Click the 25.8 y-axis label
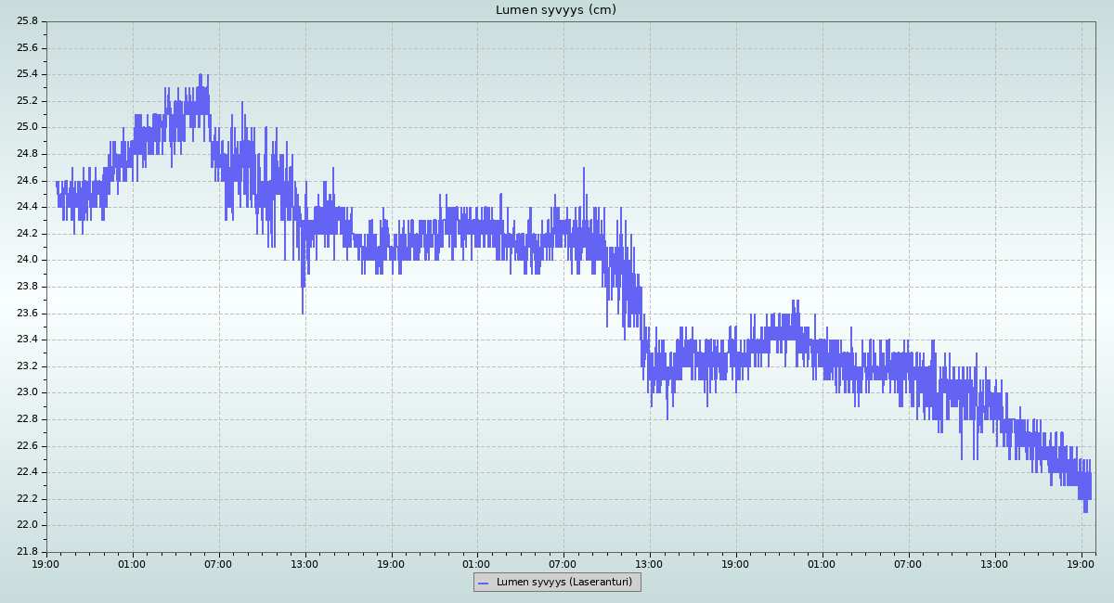 tap(27, 21)
